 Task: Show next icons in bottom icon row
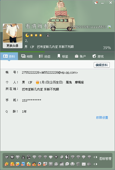96,164
